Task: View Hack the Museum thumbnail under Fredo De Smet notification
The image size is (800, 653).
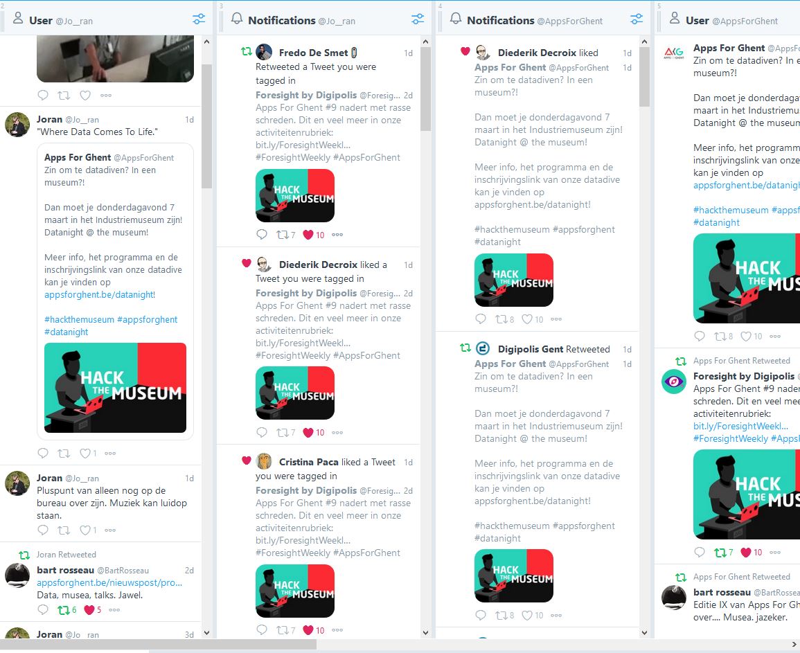Action: point(295,196)
